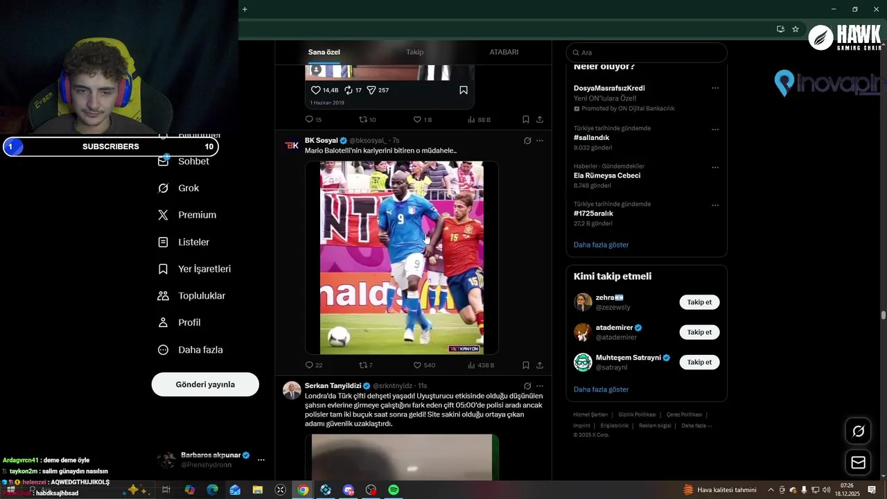
Task: Open Grok explain on Serkan Tanyildizi post
Action: pyautogui.click(x=527, y=386)
